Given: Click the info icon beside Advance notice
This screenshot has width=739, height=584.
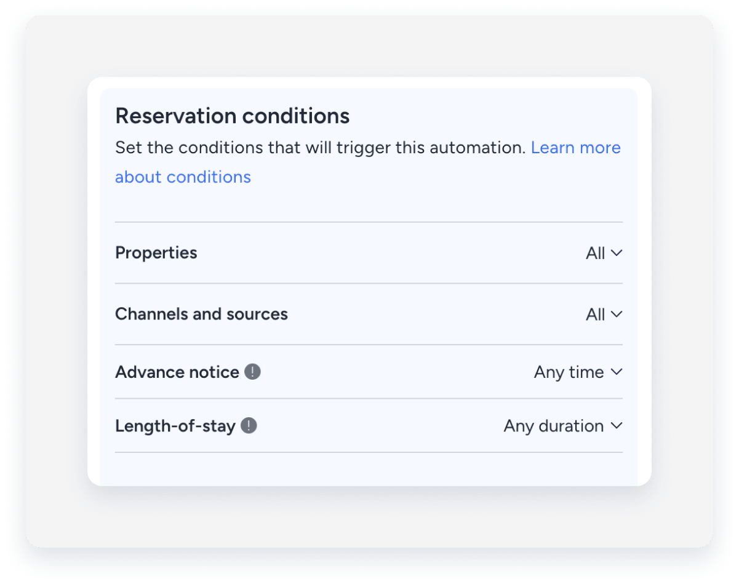Looking at the screenshot, I should click(x=252, y=372).
